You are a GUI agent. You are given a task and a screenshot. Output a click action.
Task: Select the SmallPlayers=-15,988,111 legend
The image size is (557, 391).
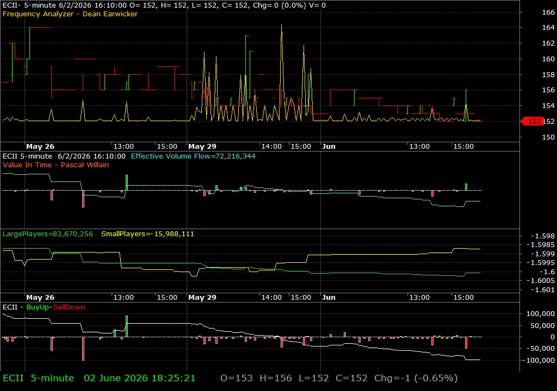point(147,234)
